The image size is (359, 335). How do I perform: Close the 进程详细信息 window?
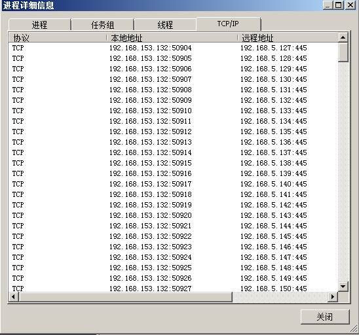pyautogui.click(x=350, y=5)
